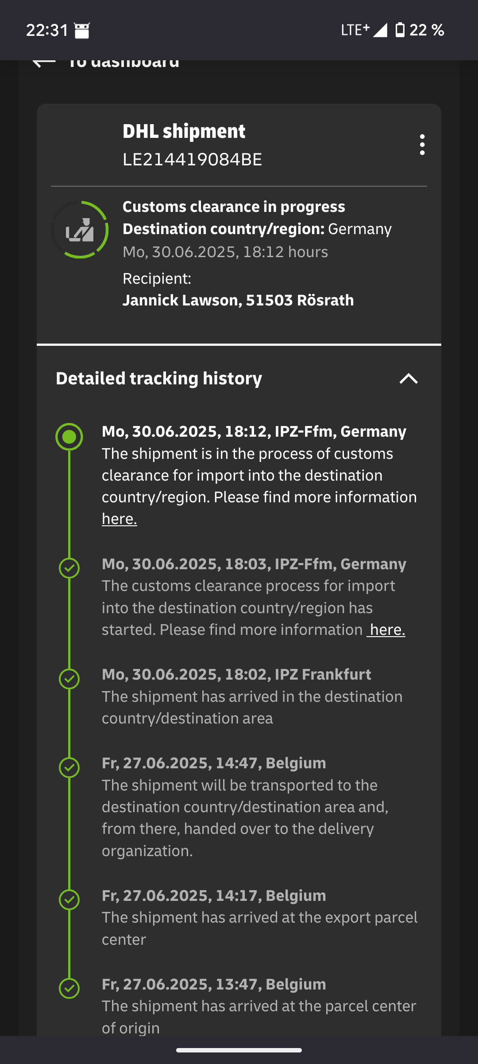Tap the checkmark for the 13:47 Belgium event
This screenshot has width=478, height=1064.
tap(69, 988)
